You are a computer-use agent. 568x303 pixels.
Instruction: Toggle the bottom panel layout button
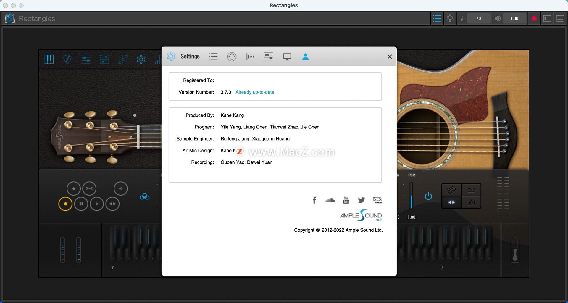(560, 19)
